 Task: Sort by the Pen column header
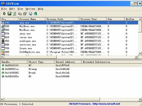(x=115, y=19)
